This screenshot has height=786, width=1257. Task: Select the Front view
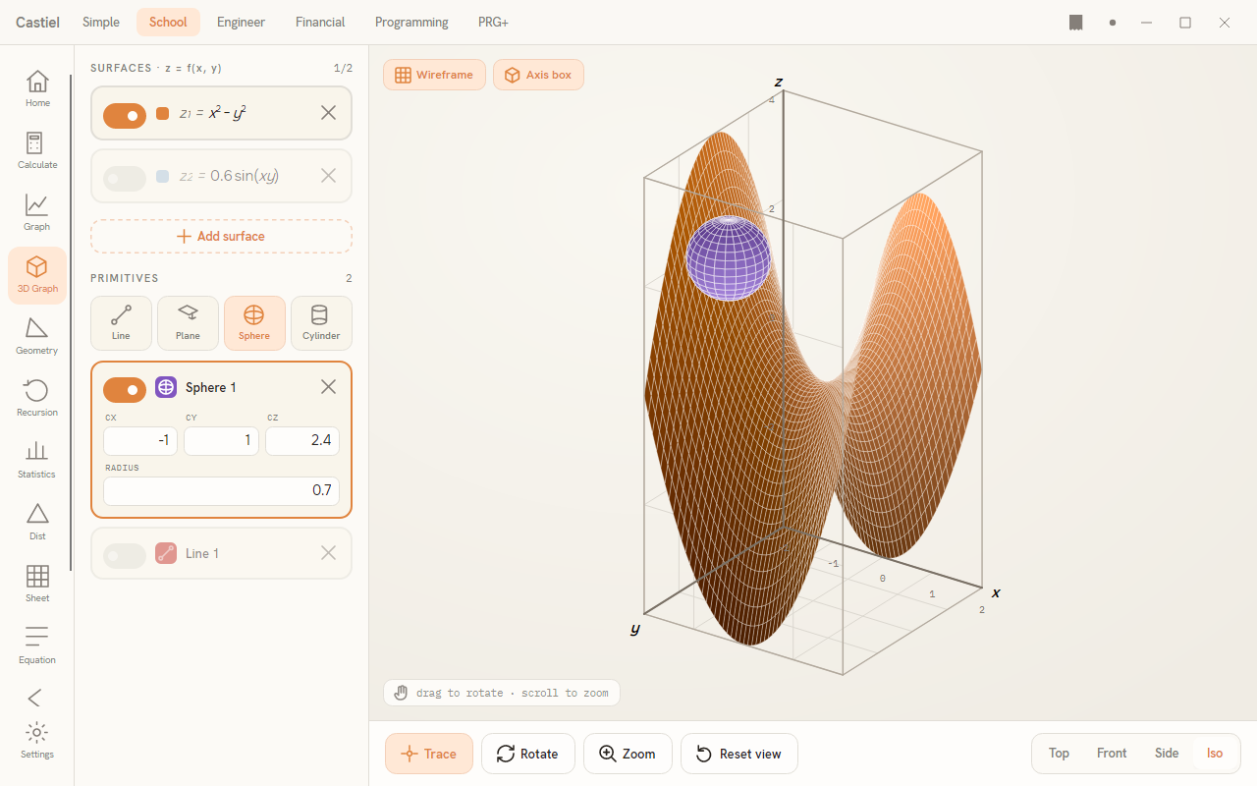[1112, 754]
